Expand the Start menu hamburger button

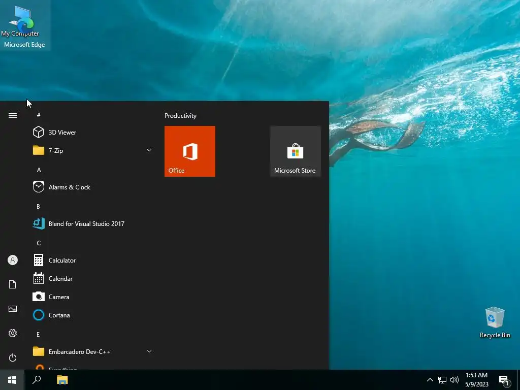point(13,115)
